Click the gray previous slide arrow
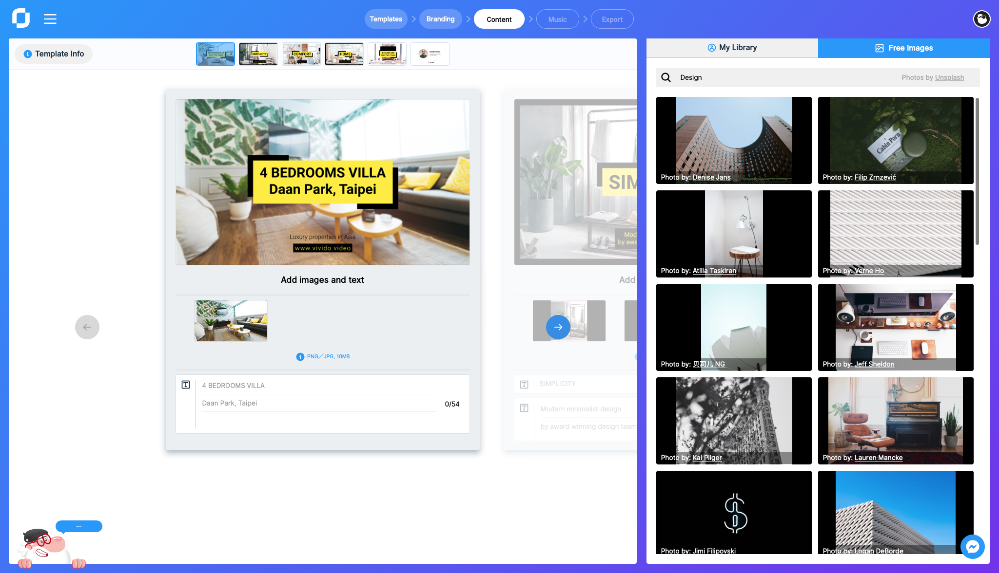Image resolution: width=999 pixels, height=573 pixels. click(x=87, y=327)
